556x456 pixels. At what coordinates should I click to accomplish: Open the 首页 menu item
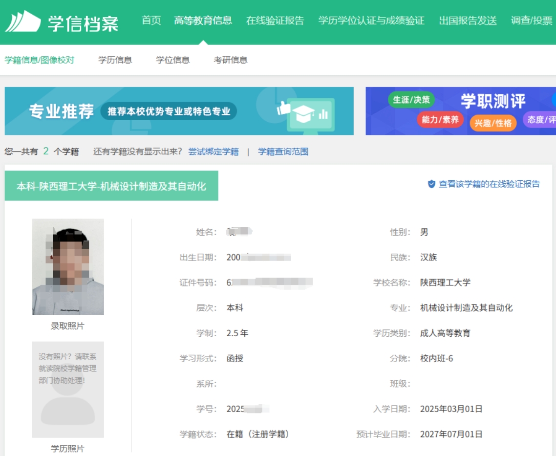151,20
